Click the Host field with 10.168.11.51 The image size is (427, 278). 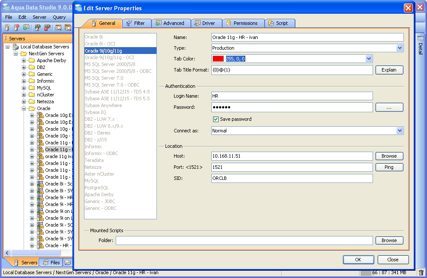click(x=292, y=156)
